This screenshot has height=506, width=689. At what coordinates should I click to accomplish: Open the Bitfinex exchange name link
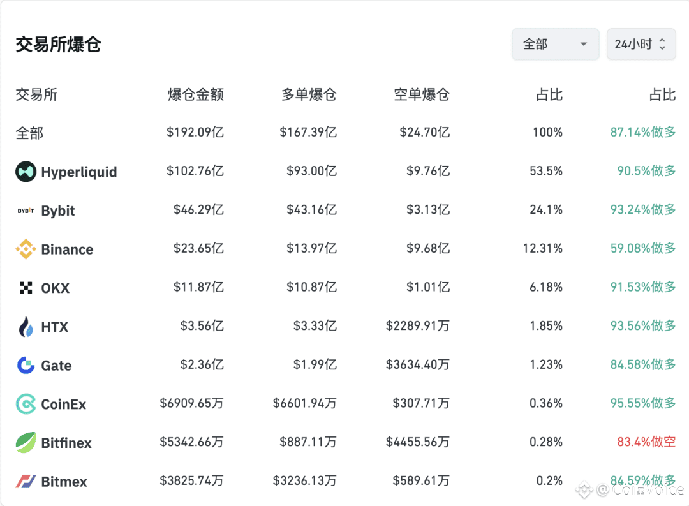(x=66, y=443)
